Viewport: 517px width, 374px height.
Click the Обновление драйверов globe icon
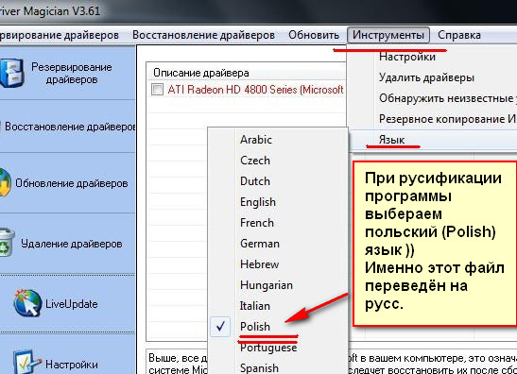click(6, 182)
